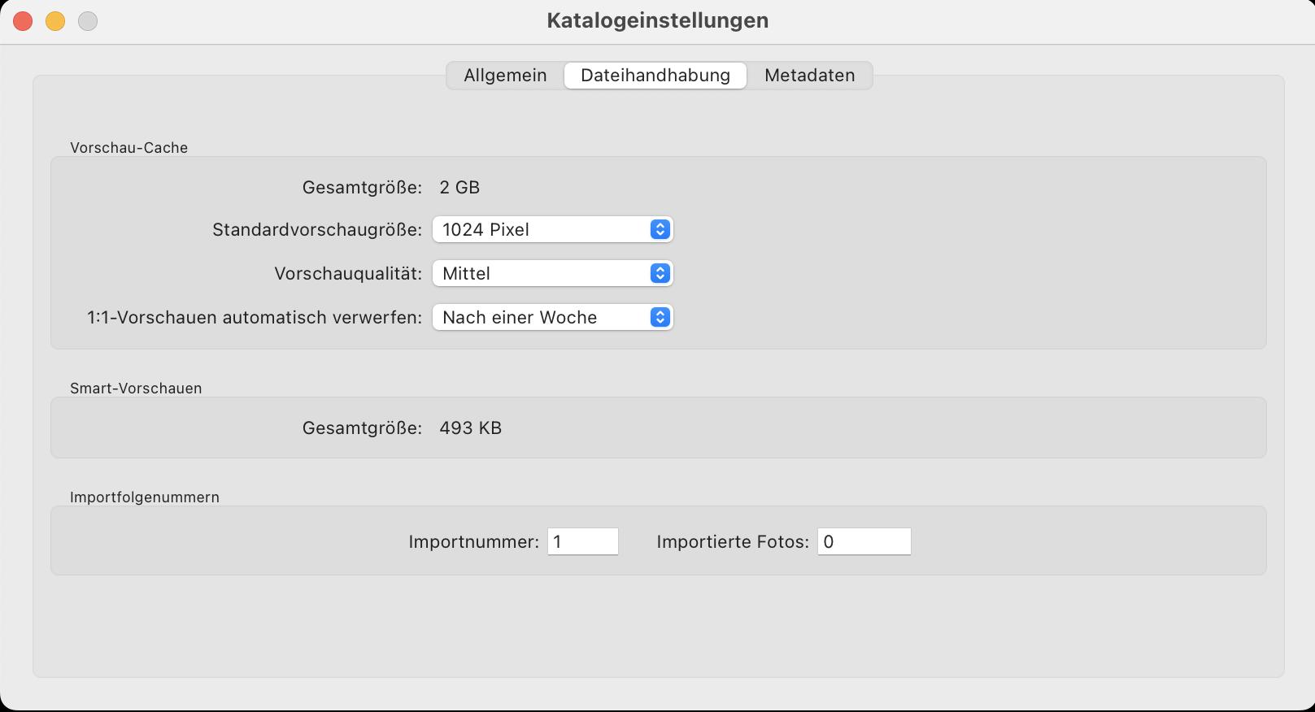The height and width of the screenshot is (712, 1315).
Task: Select the Dateihandhabung tab
Action: click(x=655, y=76)
